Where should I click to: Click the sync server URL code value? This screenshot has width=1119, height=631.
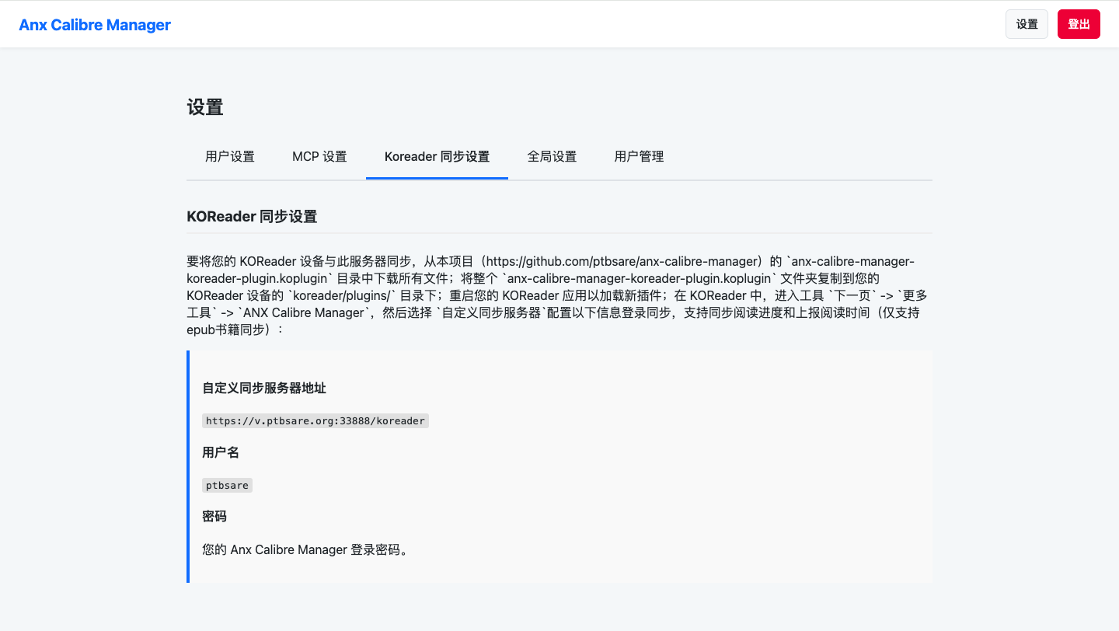point(315,420)
